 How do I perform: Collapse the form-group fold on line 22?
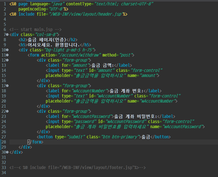(7, 111)
